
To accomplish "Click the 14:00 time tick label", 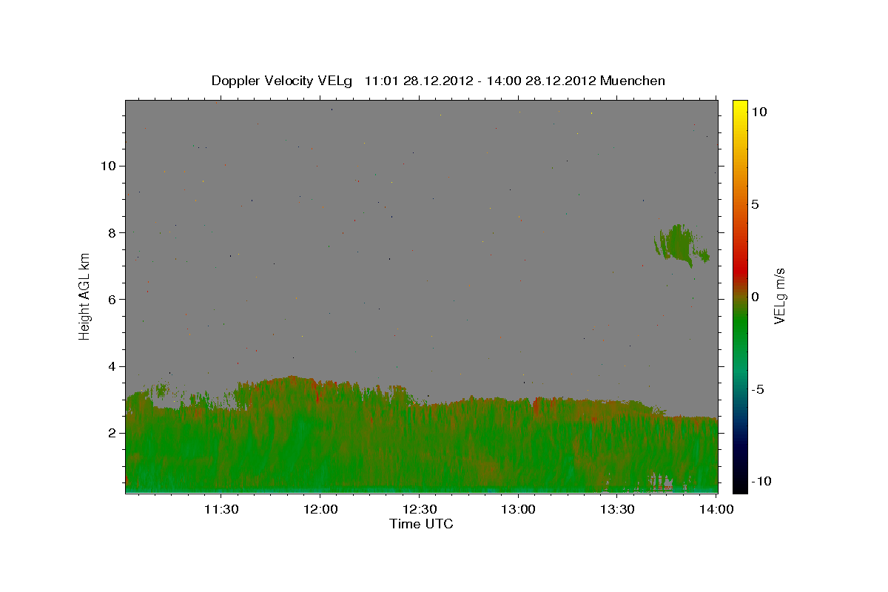I will click(x=716, y=509).
